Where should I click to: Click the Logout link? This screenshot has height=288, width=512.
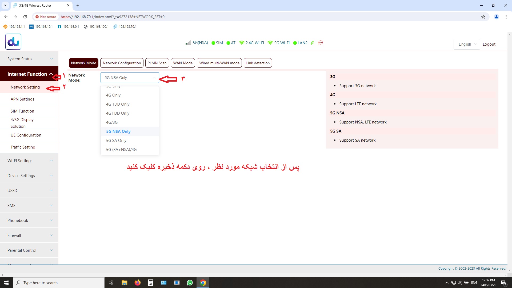[x=489, y=44]
